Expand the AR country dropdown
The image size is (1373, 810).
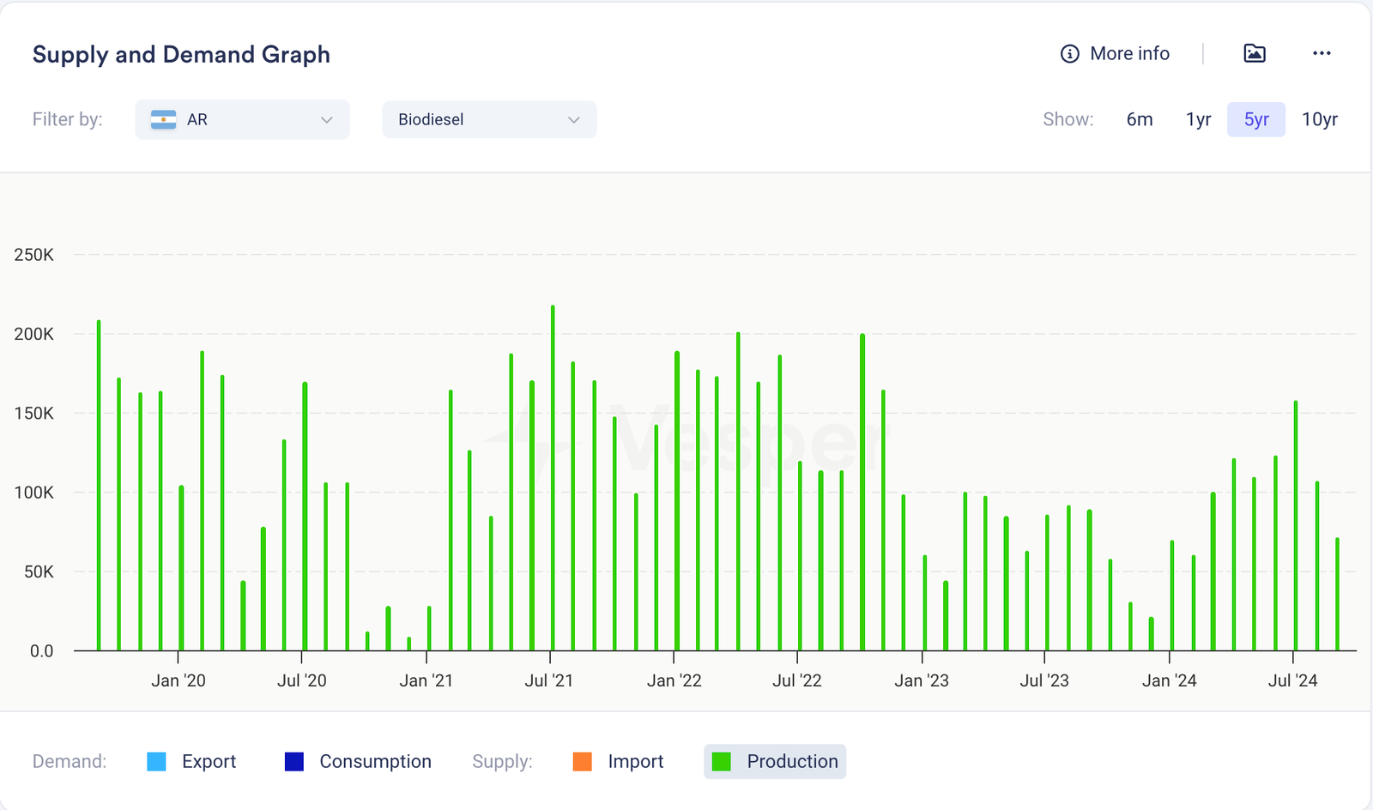coord(242,120)
